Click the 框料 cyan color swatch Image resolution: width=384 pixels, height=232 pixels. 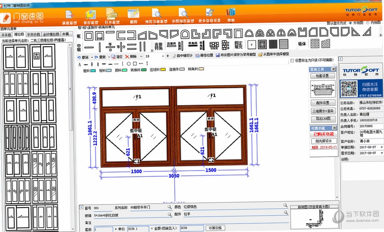(x=93, y=71)
